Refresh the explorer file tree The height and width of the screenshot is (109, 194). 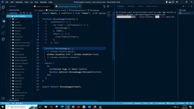[27, 13]
